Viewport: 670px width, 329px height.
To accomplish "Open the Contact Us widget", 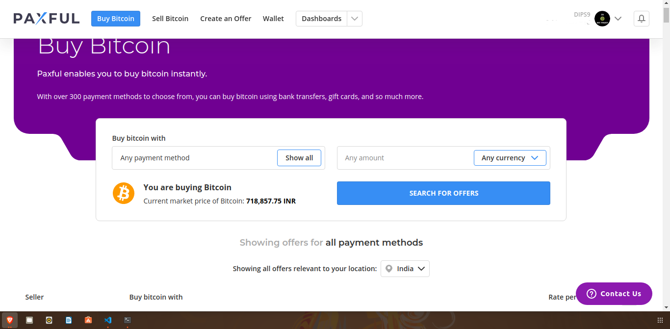I will coord(614,294).
